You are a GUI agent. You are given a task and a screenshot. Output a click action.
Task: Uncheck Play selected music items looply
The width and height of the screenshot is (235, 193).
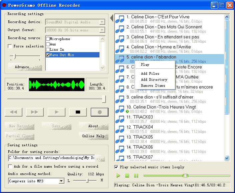pos(116,167)
